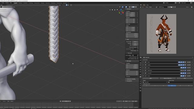Open the properties editor type icon
The width and height of the screenshot is (194, 109).
pos(141,58)
